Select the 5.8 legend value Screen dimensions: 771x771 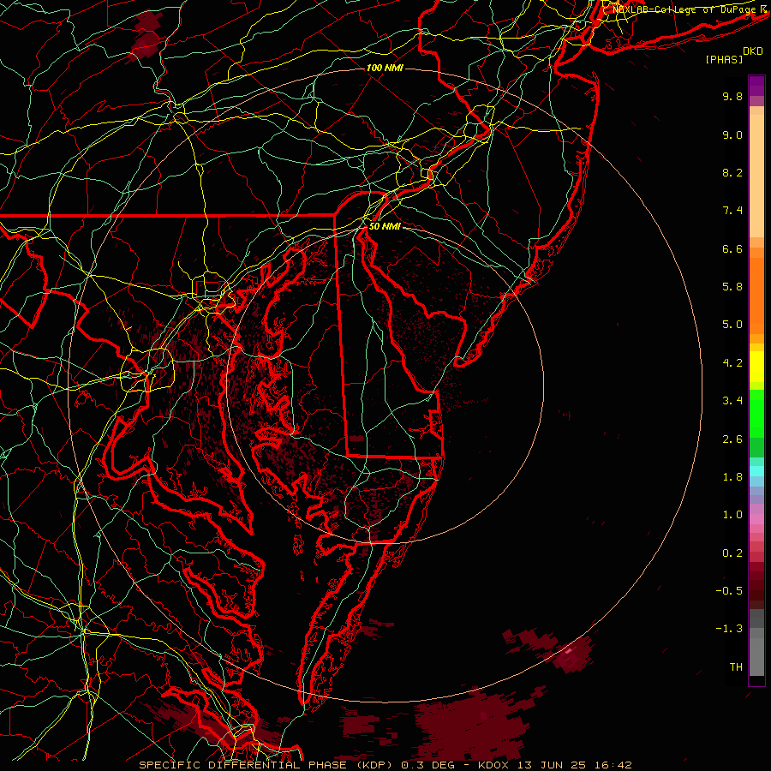[x=732, y=287]
